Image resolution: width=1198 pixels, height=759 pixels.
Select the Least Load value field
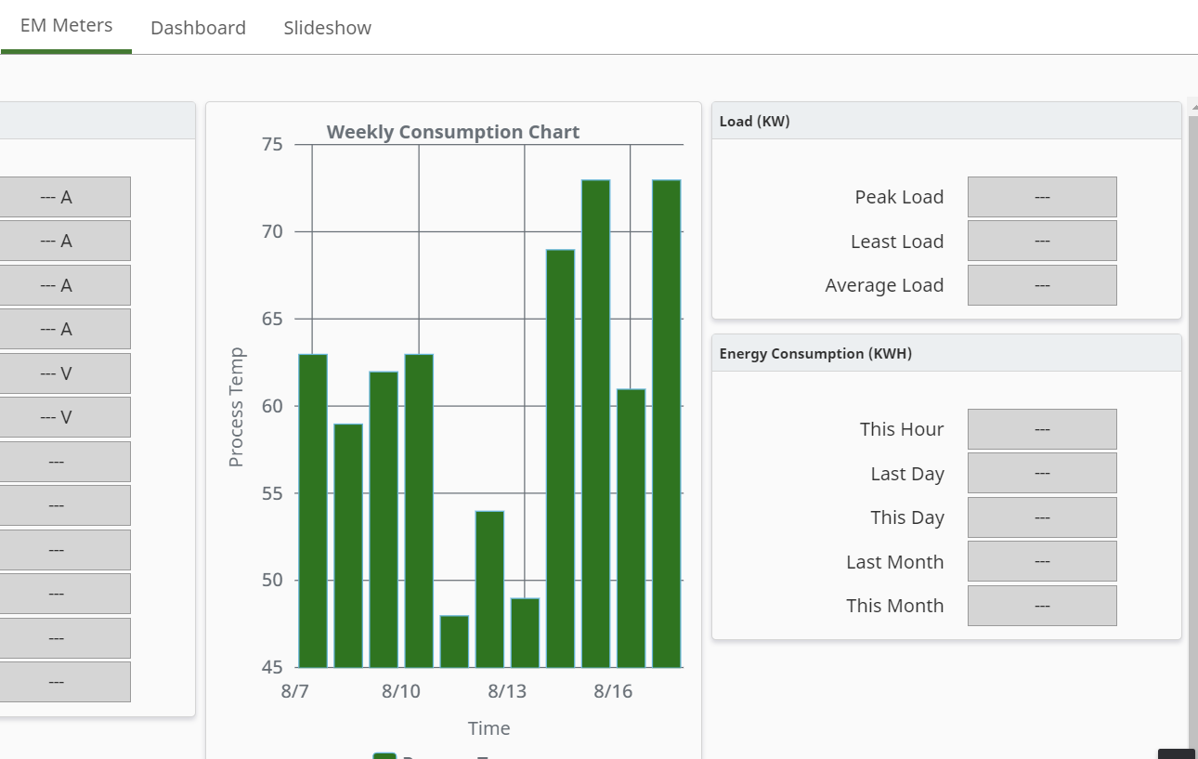click(1042, 241)
